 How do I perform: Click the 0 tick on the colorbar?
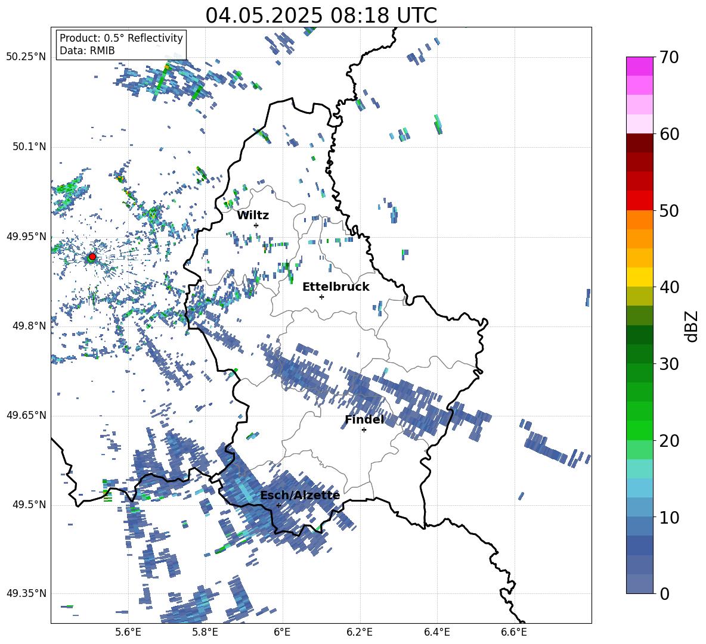664,593
